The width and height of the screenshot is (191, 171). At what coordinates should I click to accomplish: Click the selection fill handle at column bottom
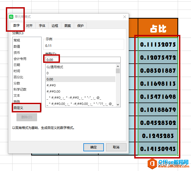(178, 155)
